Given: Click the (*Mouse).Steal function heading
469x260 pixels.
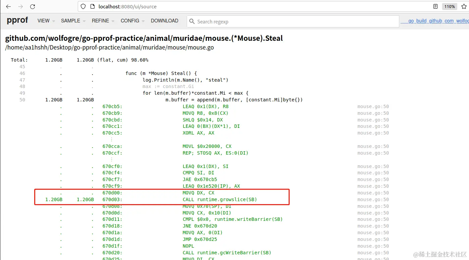Looking at the screenshot, I should [144, 38].
